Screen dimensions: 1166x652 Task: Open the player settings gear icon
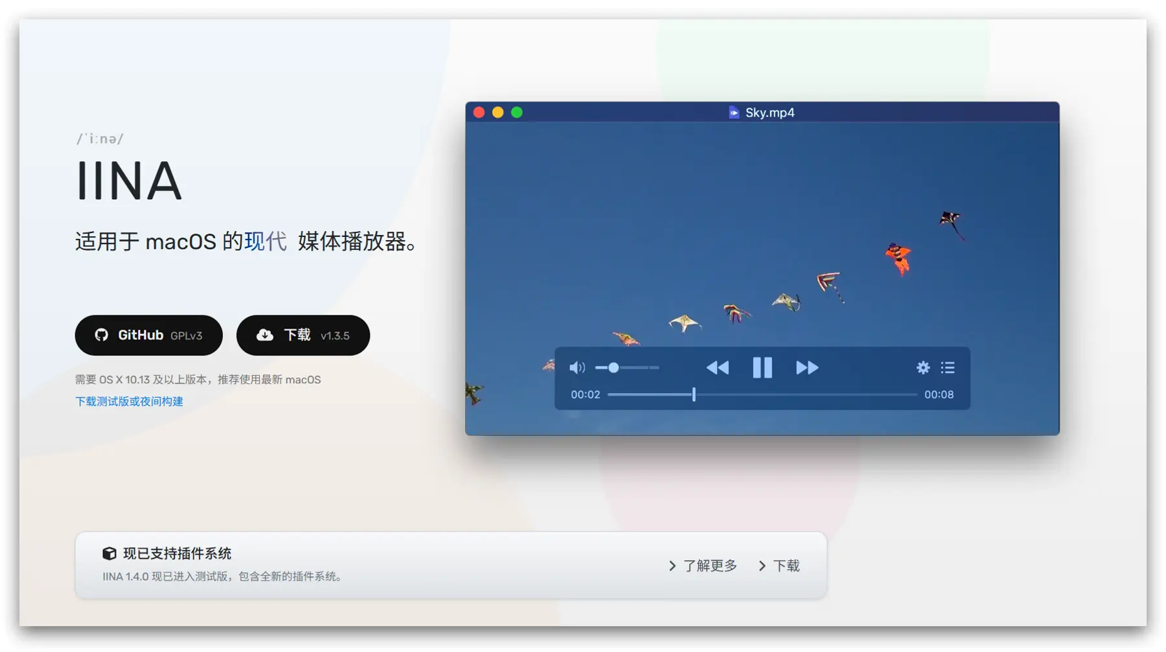923,368
